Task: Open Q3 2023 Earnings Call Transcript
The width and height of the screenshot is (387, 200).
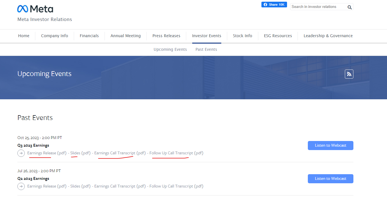Action: pos(120,153)
